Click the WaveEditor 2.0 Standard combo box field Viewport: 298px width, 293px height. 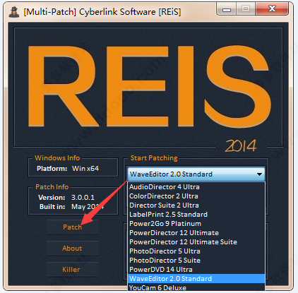[196, 174]
